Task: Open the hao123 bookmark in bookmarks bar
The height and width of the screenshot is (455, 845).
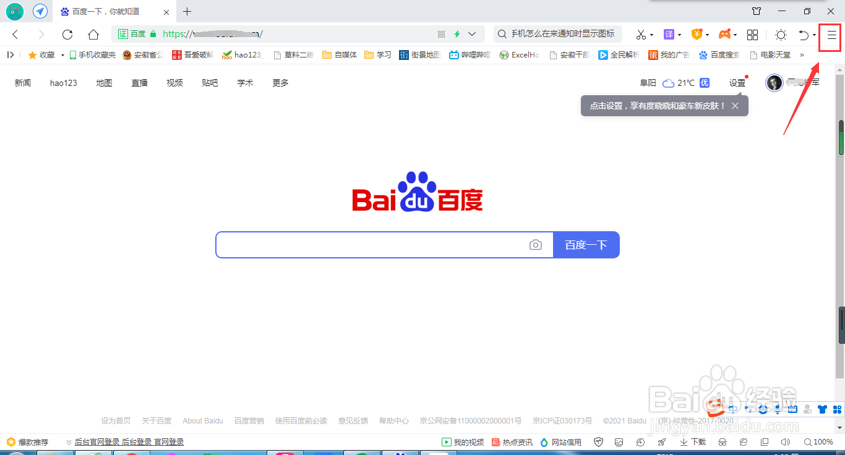Action: [242, 54]
